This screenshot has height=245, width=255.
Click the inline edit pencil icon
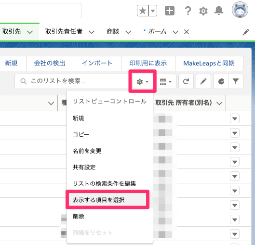pos(203,81)
